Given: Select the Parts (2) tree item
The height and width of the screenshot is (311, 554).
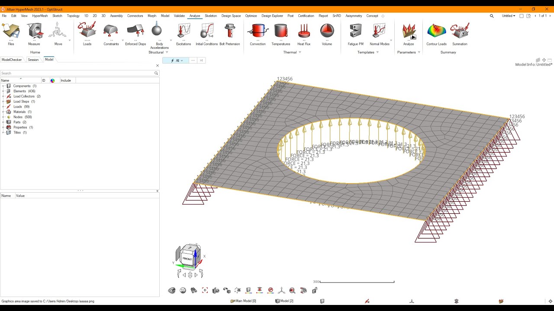Looking at the screenshot, I should (x=20, y=122).
